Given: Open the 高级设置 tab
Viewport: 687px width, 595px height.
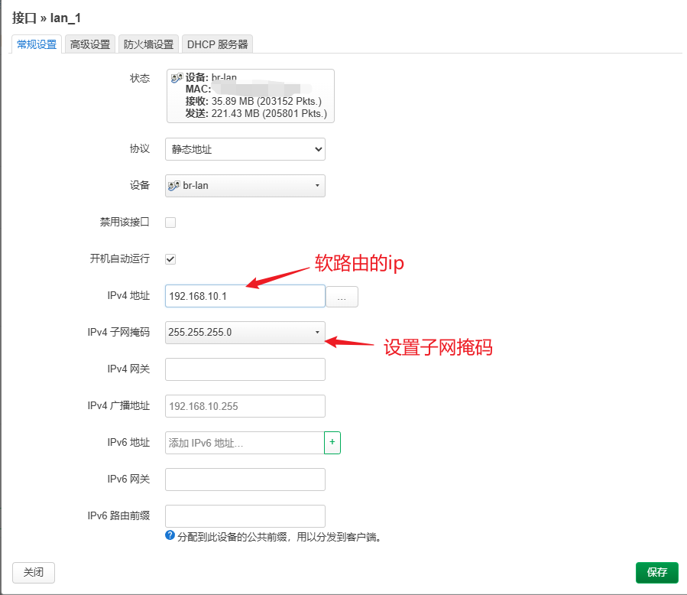Looking at the screenshot, I should 89,44.
